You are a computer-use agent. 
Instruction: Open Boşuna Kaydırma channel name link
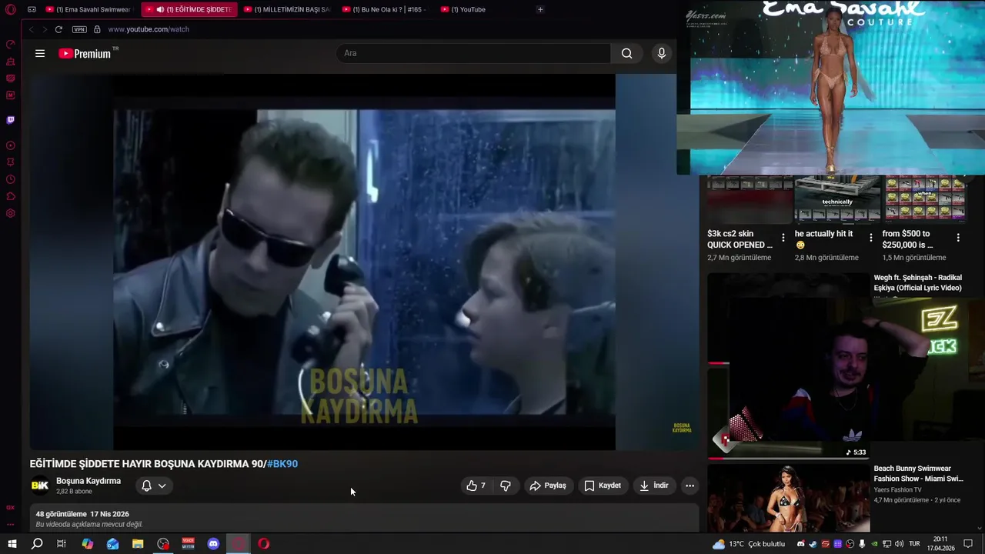point(88,481)
